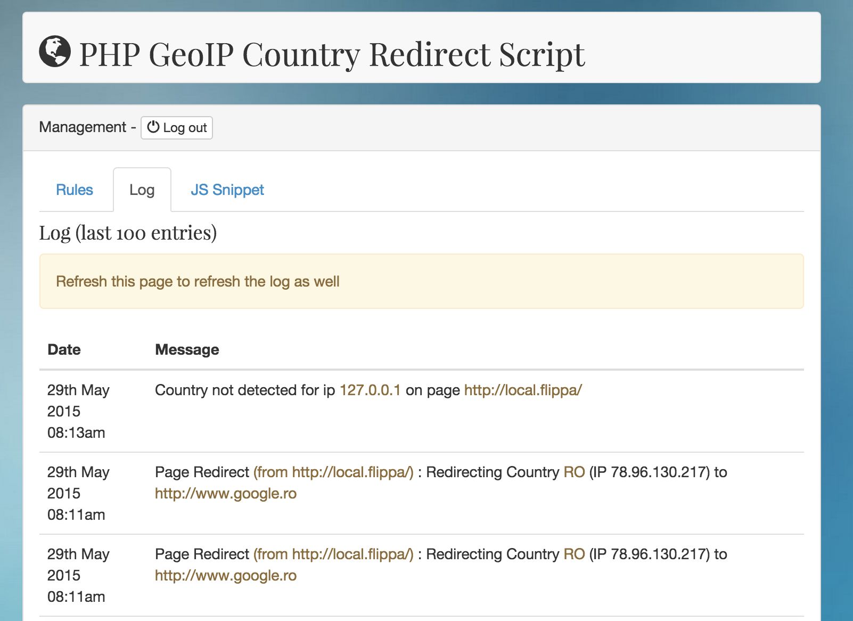Viewport: 853px width, 621px height.
Task: Open http://local.flippa/ in the first log entry
Action: [523, 390]
